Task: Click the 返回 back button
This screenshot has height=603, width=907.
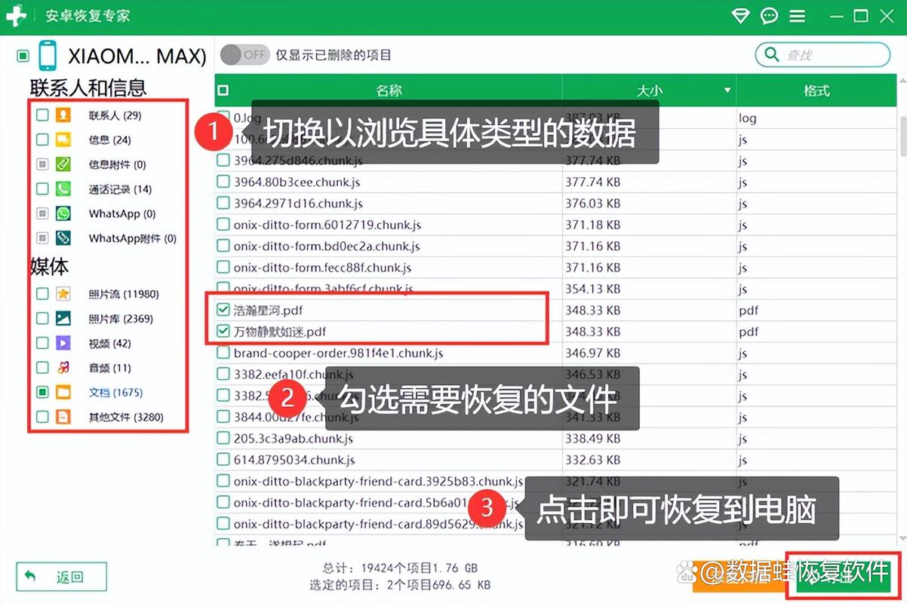Action: [x=60, y=576]
